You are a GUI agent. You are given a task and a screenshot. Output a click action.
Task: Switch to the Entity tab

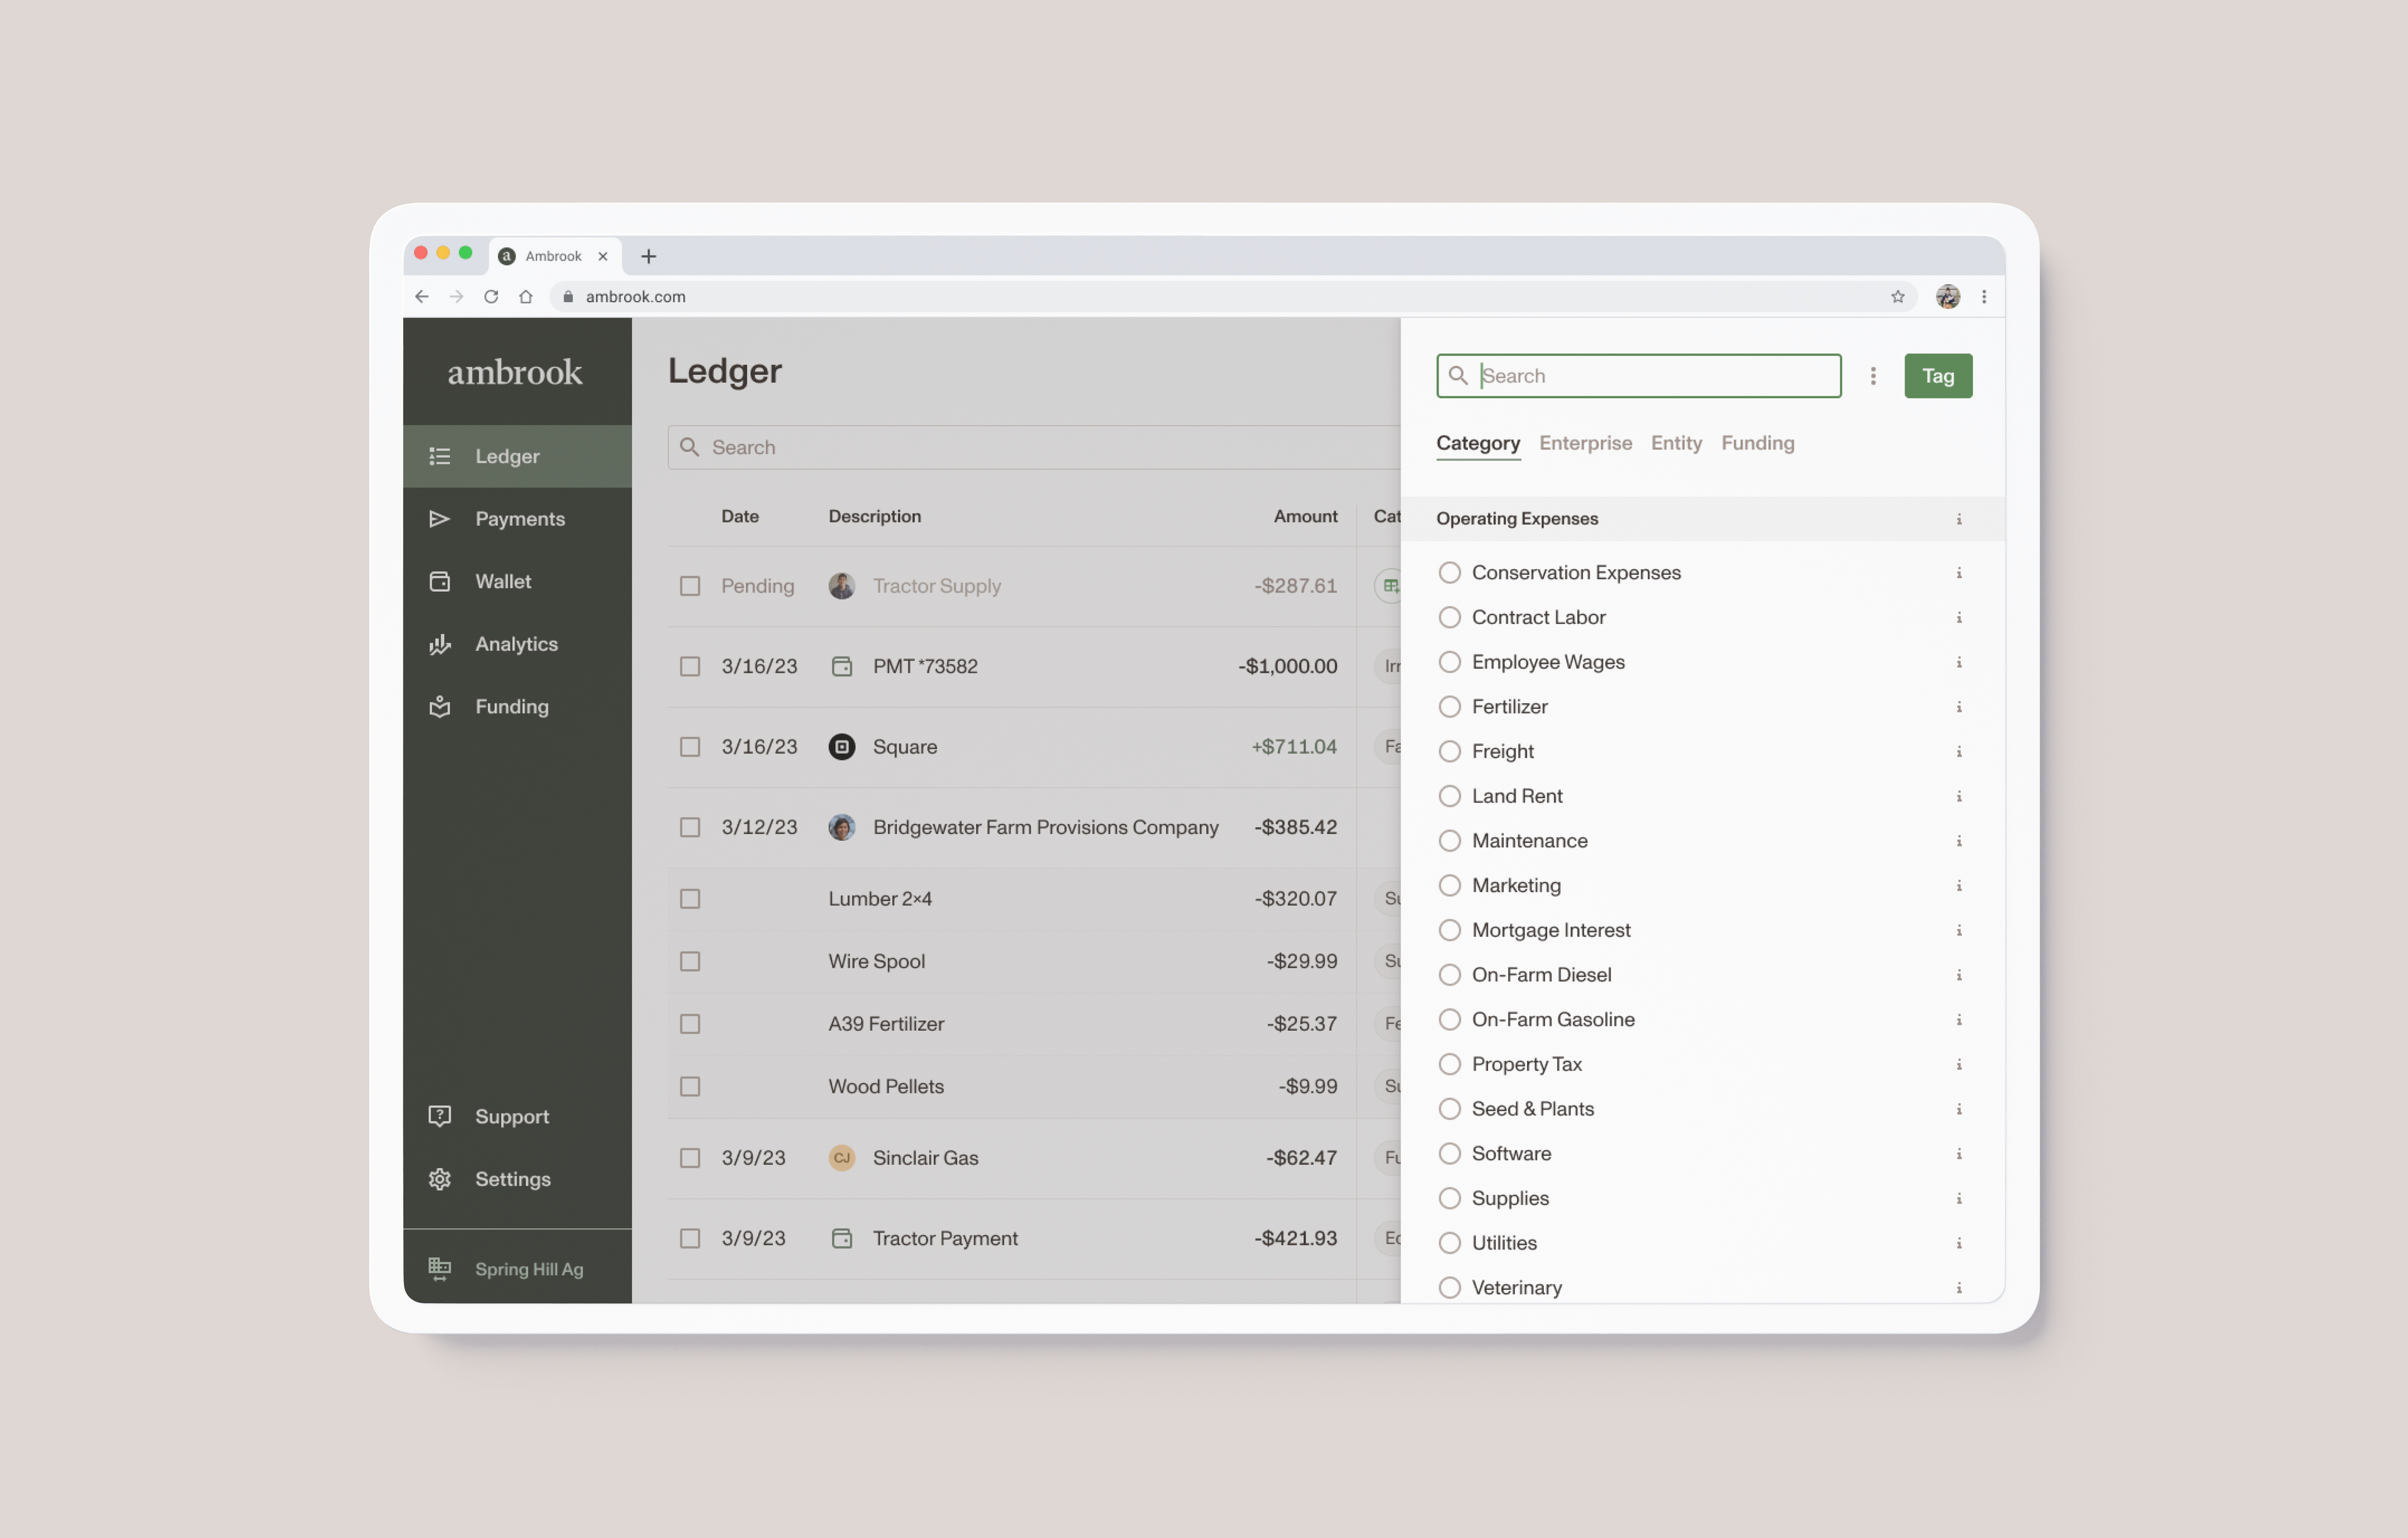click(x=1676, y=443)
